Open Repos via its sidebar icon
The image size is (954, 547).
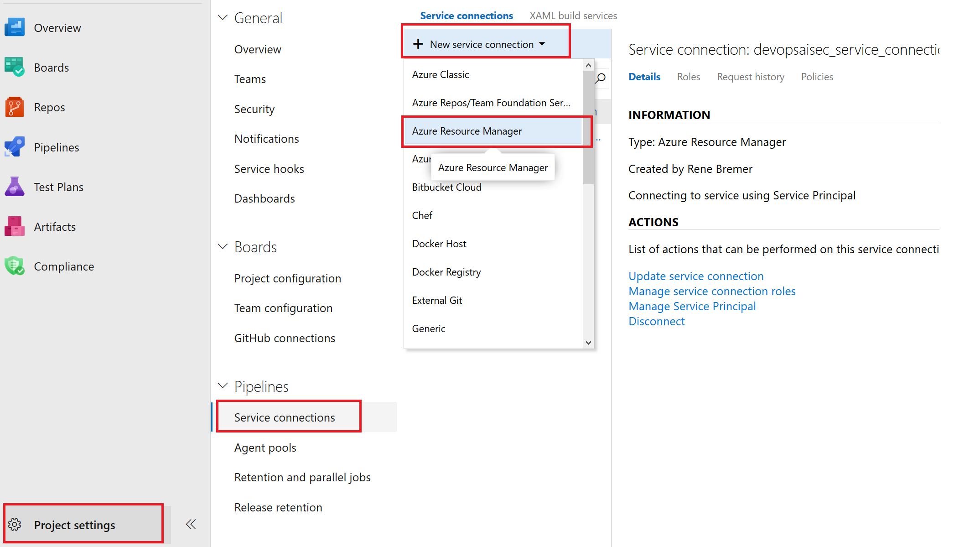(x=15, y=107)
